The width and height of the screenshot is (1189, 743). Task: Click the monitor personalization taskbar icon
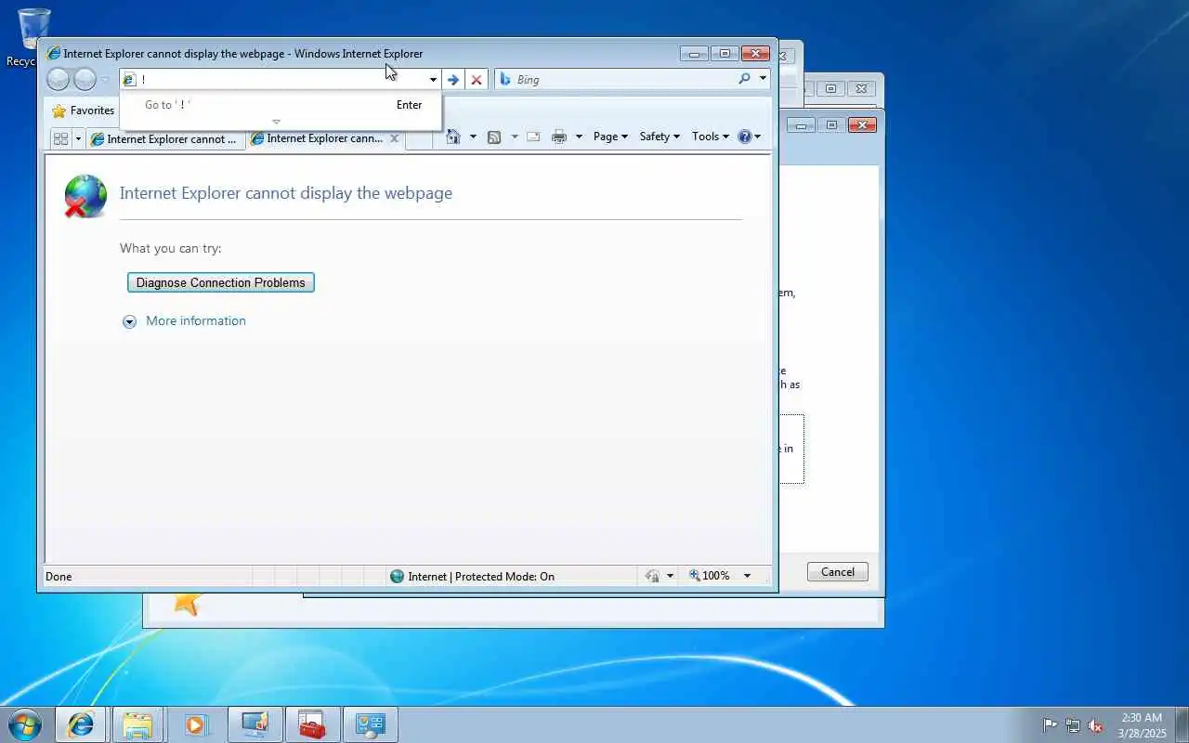pos(254,724)
